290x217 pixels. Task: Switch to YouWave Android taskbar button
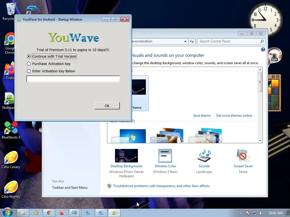coord(114,213)
